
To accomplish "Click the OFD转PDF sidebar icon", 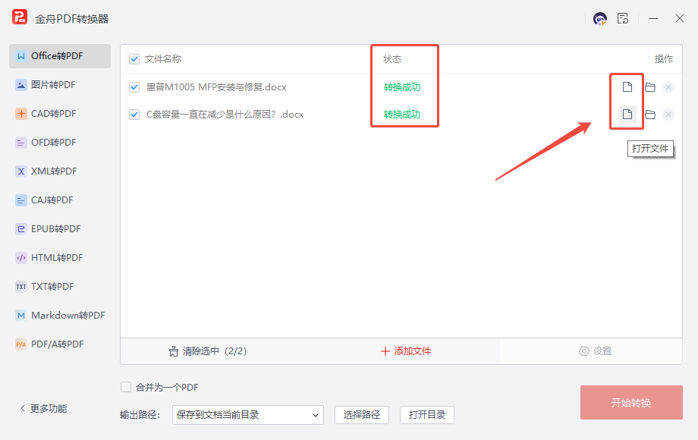I will pos(21,143).
